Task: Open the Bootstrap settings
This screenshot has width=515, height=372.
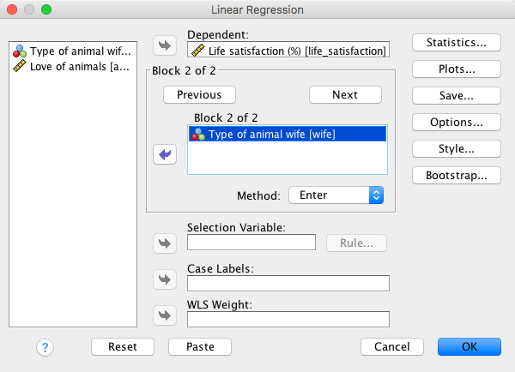Action: (x=457, y=175)
